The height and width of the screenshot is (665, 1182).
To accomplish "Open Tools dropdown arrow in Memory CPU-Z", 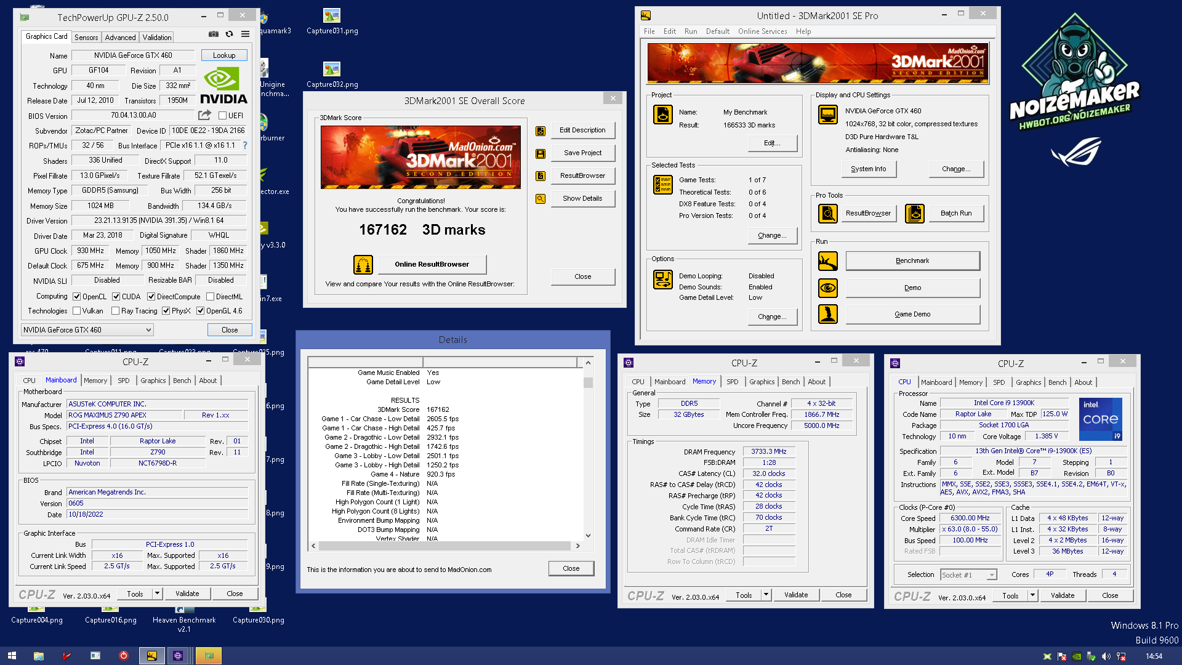I will coord(766,595).
